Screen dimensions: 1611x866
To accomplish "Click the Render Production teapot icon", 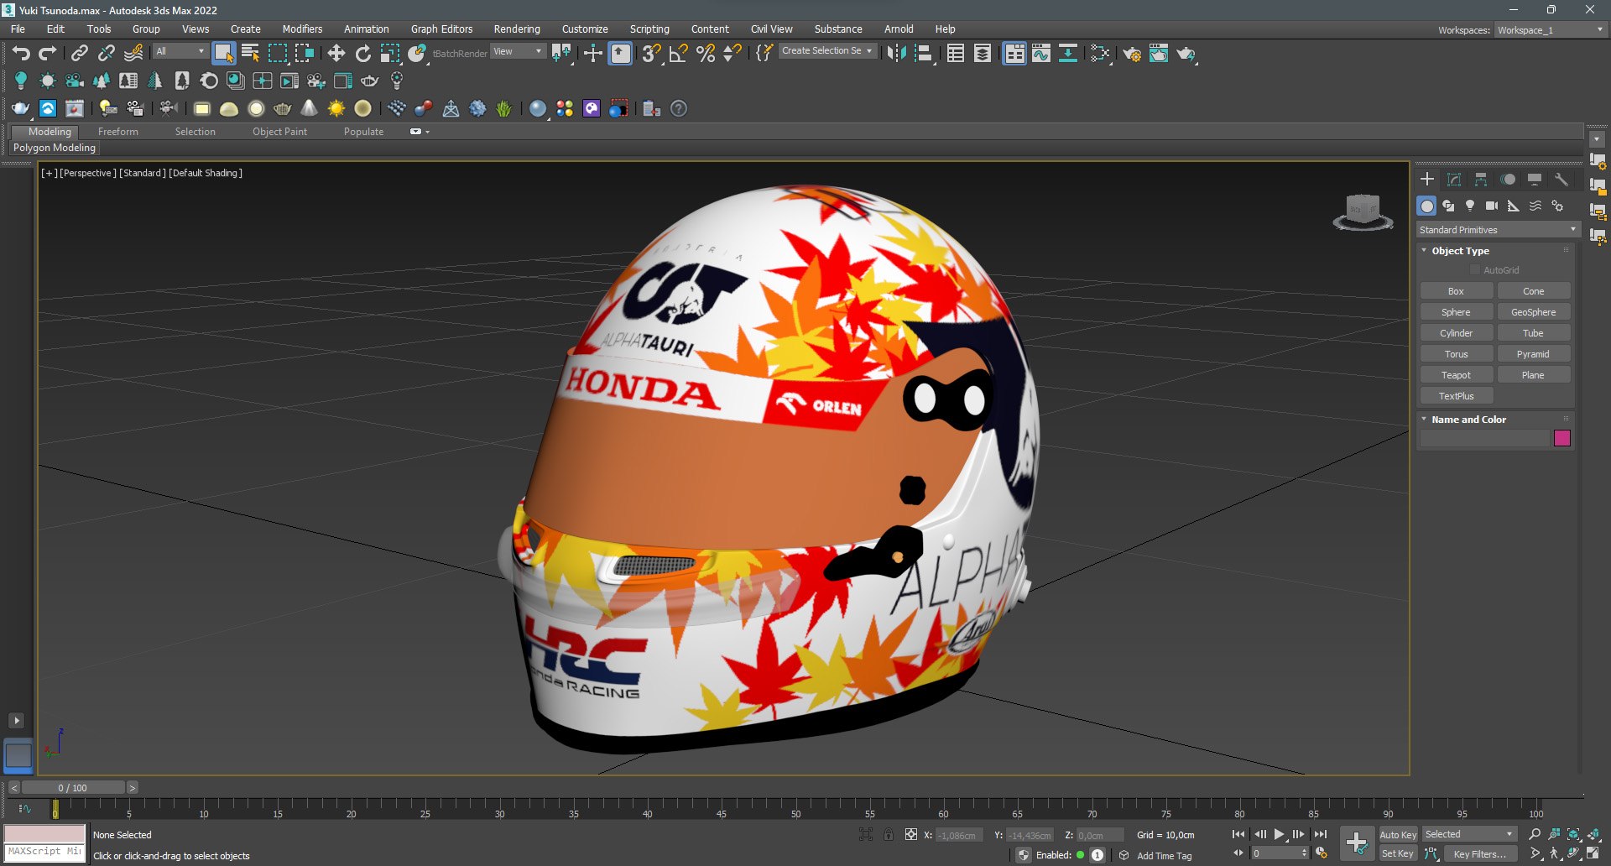I will click(1186, 54).
